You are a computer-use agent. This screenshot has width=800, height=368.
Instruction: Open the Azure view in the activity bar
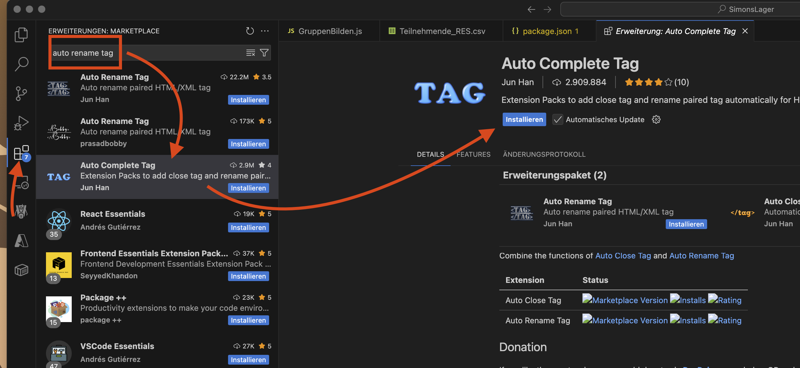(21, 240)
